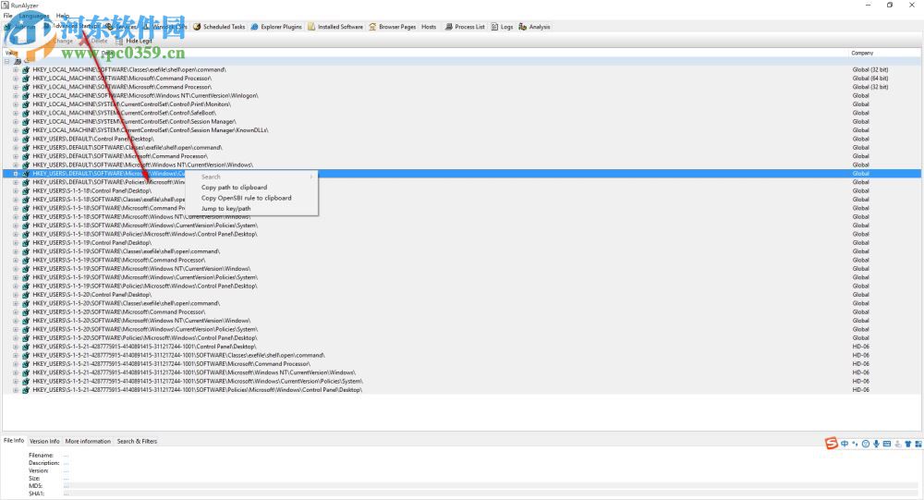924x500 pixels.
Task: Collapse the root tree node
Action: click(7, 61)
